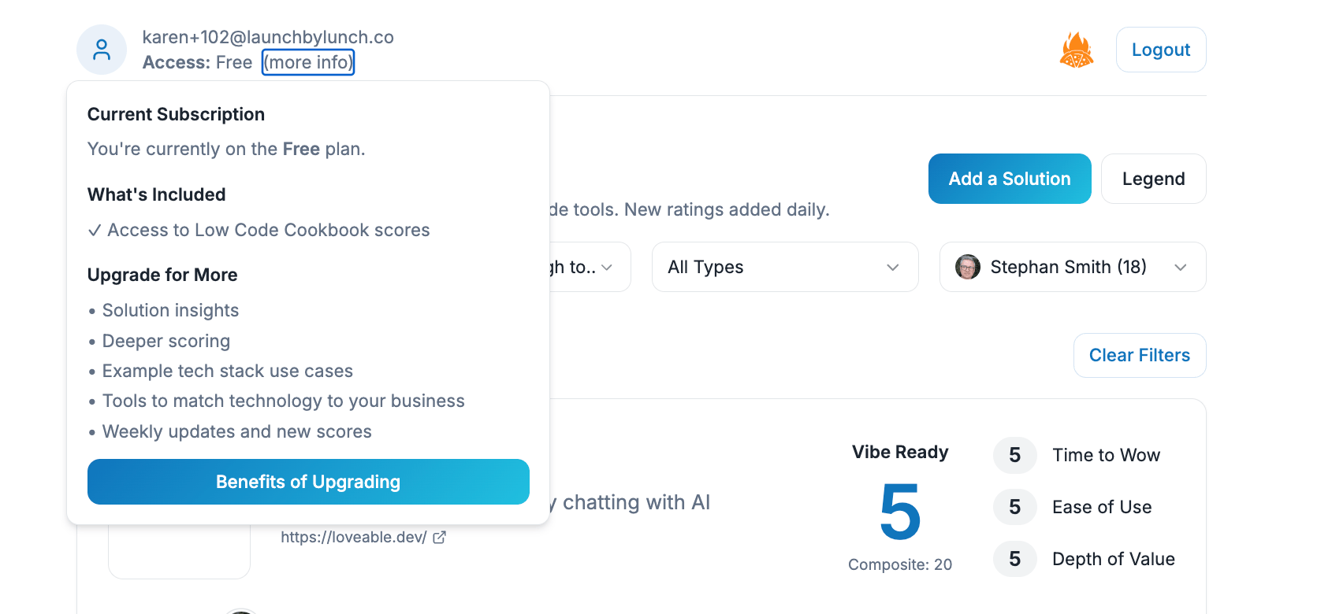Screen dimensions: 1332x614
Task: Click the Benefits of Upgrading button
Action: click(x=308, y=482)
